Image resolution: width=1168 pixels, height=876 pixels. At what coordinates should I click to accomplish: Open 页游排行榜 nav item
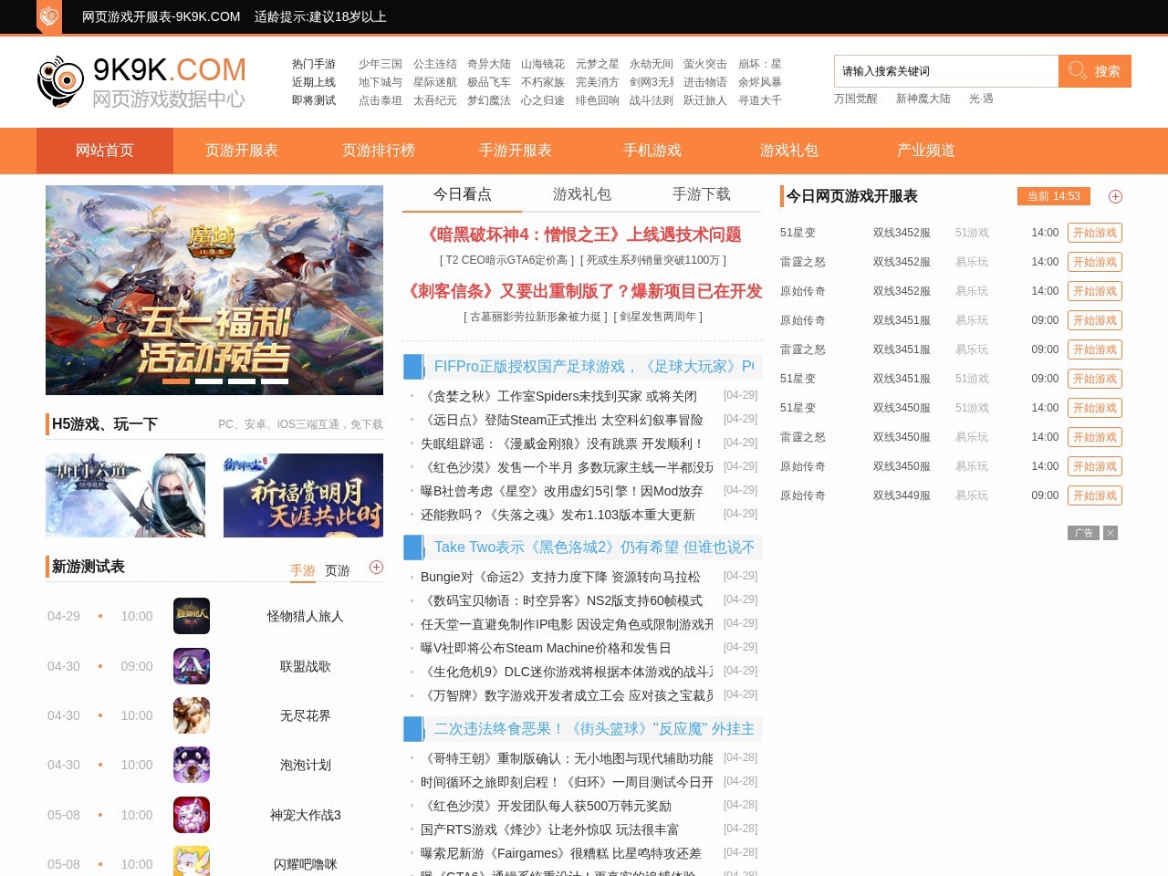tap(379, 151)
